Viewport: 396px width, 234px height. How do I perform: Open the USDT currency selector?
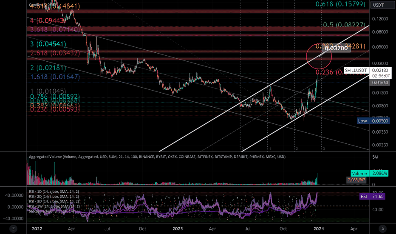pyautogui.click(x=382, y=5)
